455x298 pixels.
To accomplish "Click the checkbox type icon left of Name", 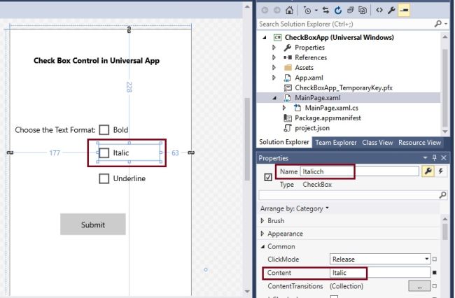I will (x=268, y=177).
